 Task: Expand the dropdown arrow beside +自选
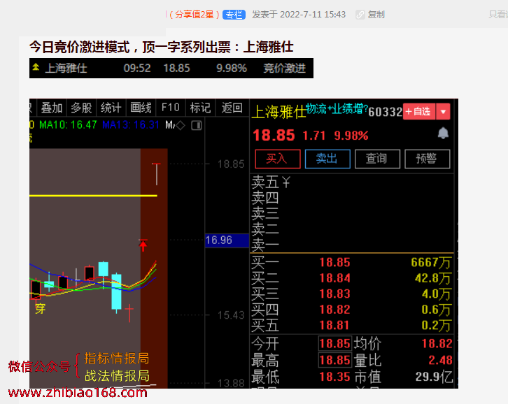tap(443, 112)
